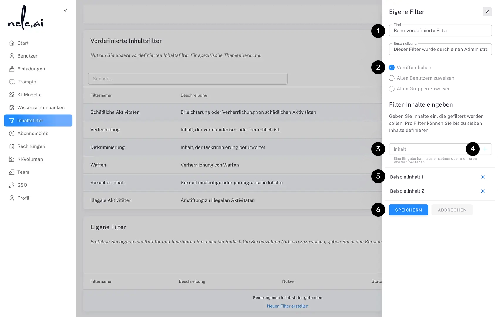Viewport: 499px width, 317px height.
Task: Click the Abonnements clock icon
Action: coord(12,134)
